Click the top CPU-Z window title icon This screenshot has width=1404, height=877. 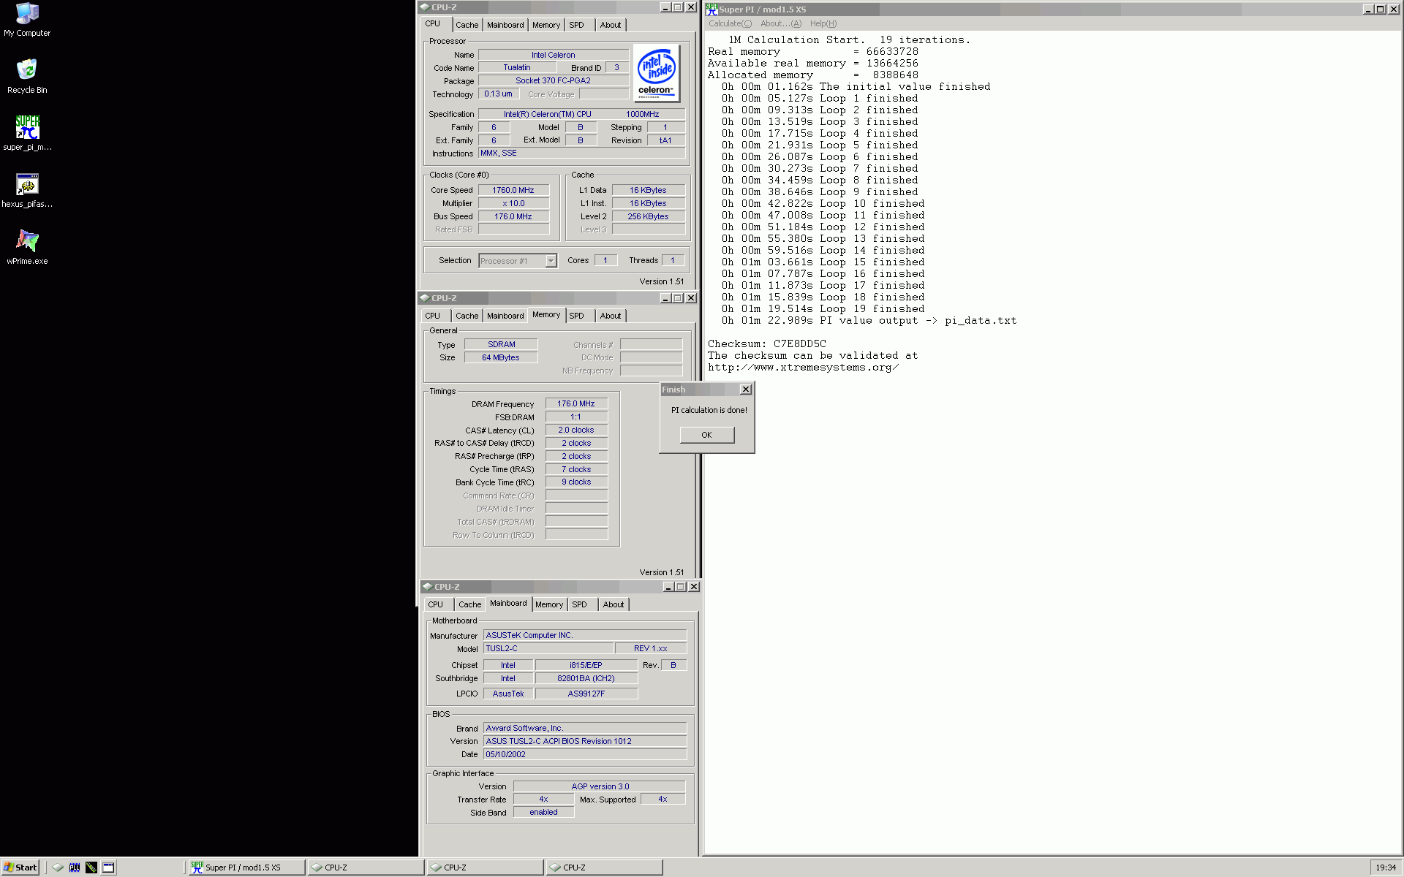click(425, 7)
